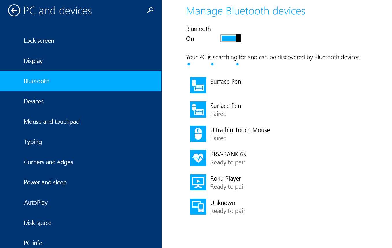Click Ready to pair under Roku Player
The height and width of the screenshot is (248, 392).
click(228, 187)
